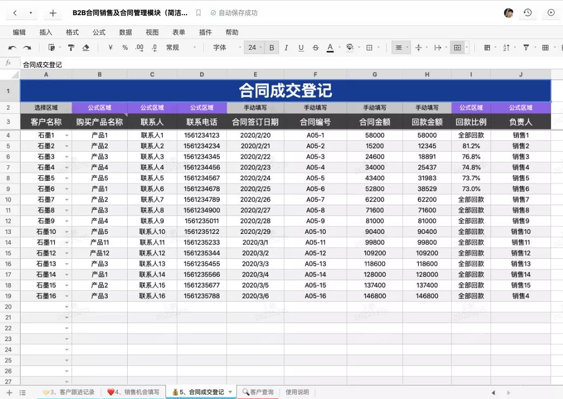Apply percent format icon
The height and width of the screenshot is (399, 563).
(x=125, y=48)
